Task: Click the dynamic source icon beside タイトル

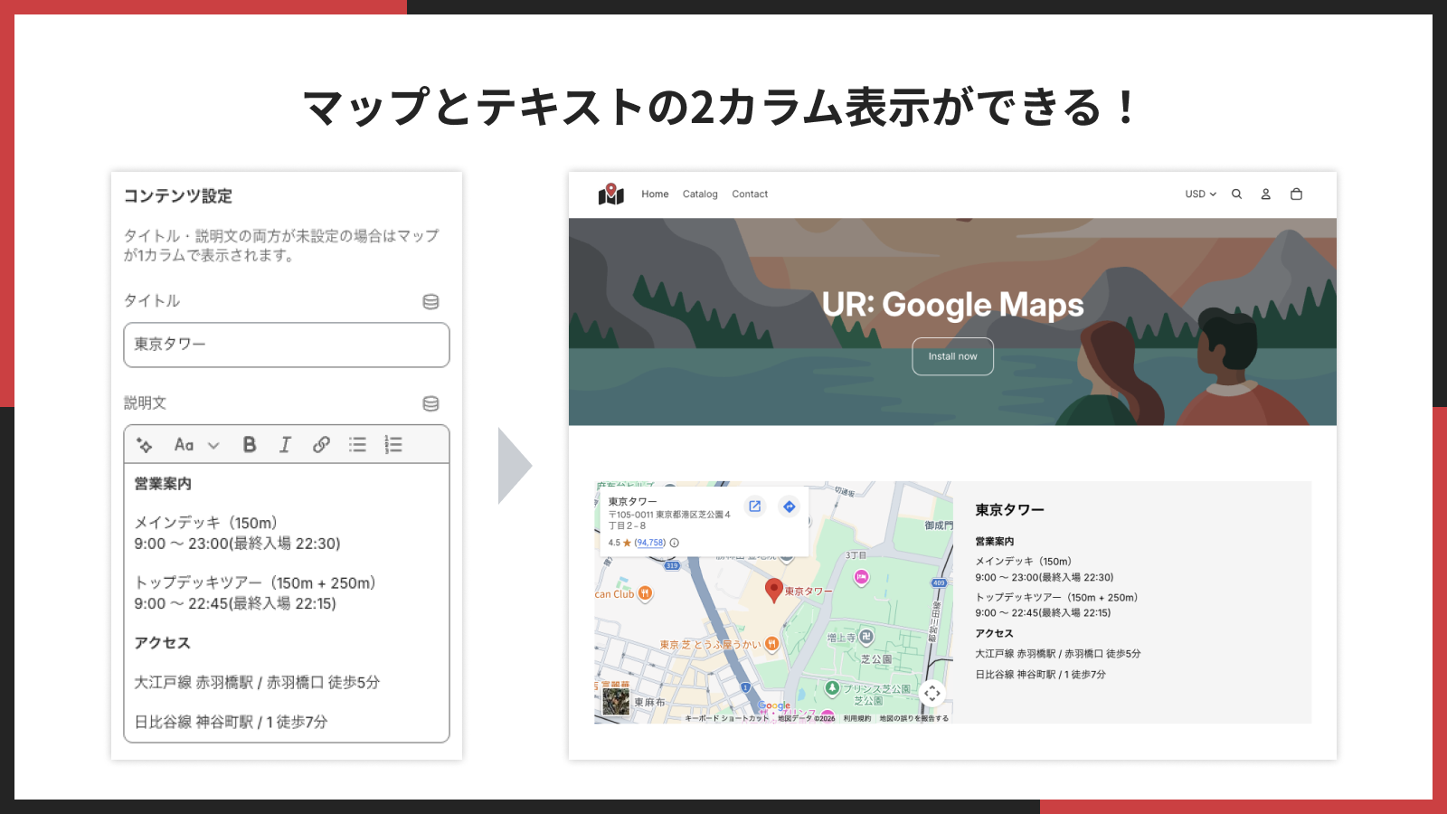Action: pos(431,301)
